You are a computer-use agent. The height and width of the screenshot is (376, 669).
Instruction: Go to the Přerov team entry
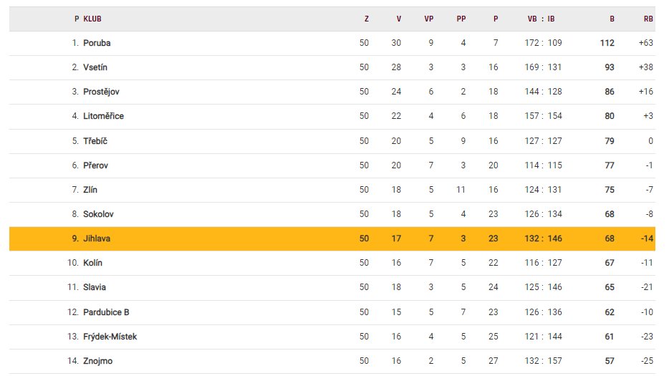pyautogui.click(x=96, y=165)
